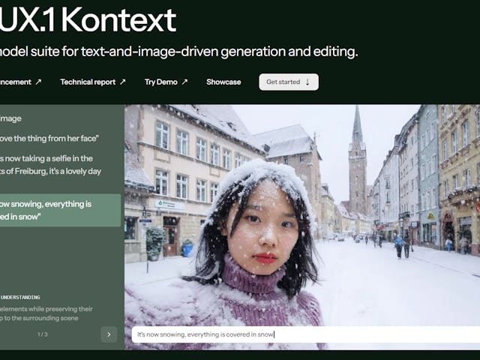Screen dimensions: 480x360
Task: Select the 'taking a selfie in Freiburg' prompt
Action: click(50, 165)
